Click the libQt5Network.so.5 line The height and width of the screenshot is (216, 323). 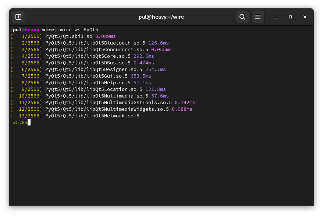click(75, 116)
